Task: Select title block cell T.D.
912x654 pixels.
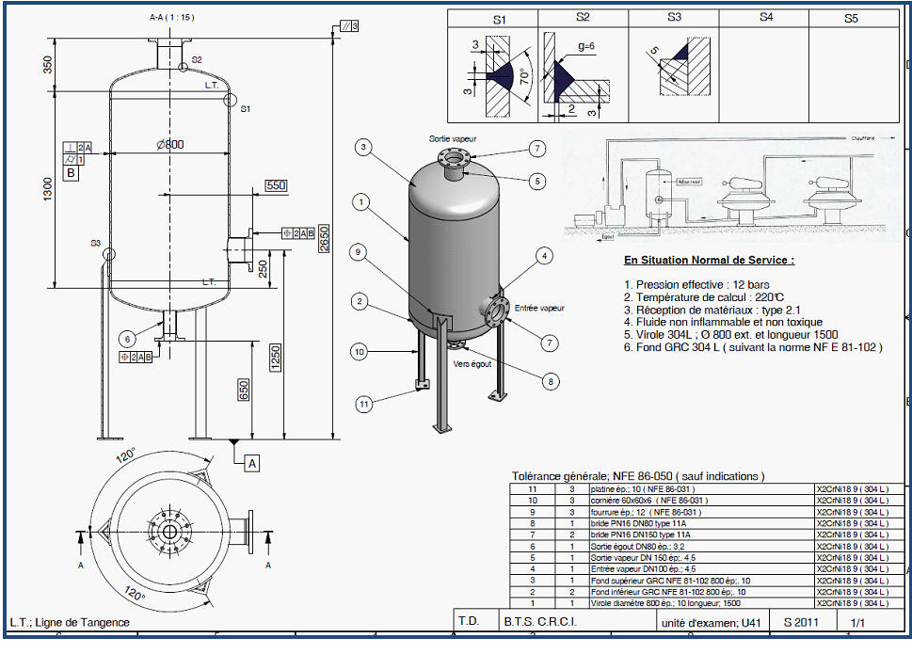Action: click(476, 620)
